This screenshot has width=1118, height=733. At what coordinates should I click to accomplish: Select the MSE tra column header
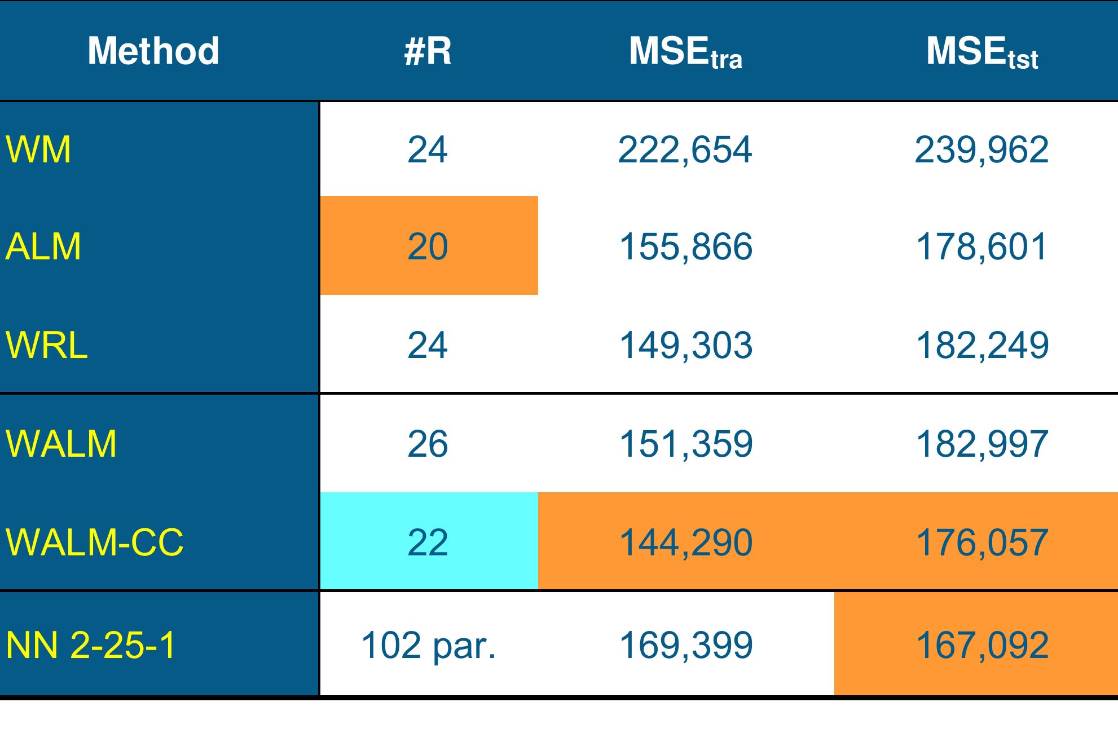coord(685,52)
